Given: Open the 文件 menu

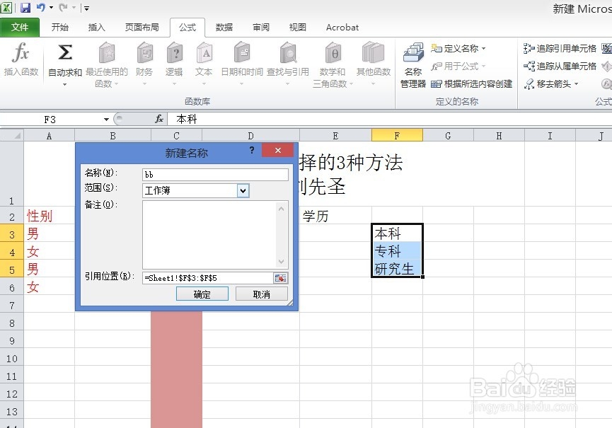Looking at the screenshot, I should 21,27.
